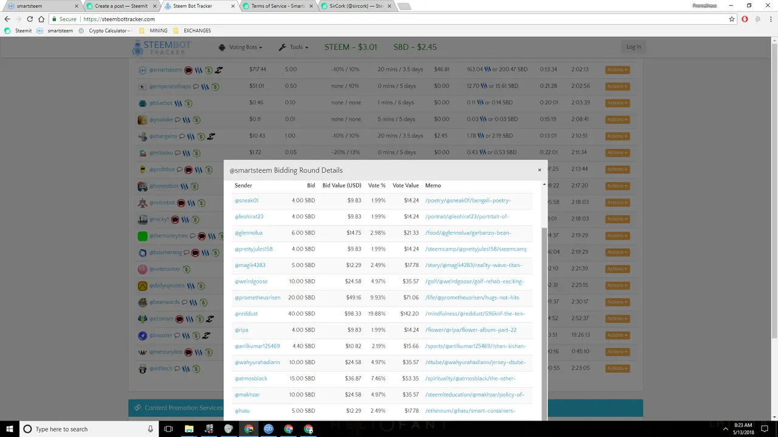Open @weirdgoose golf-rehab memo link
The image size is (778, 437).
(475, 282)
